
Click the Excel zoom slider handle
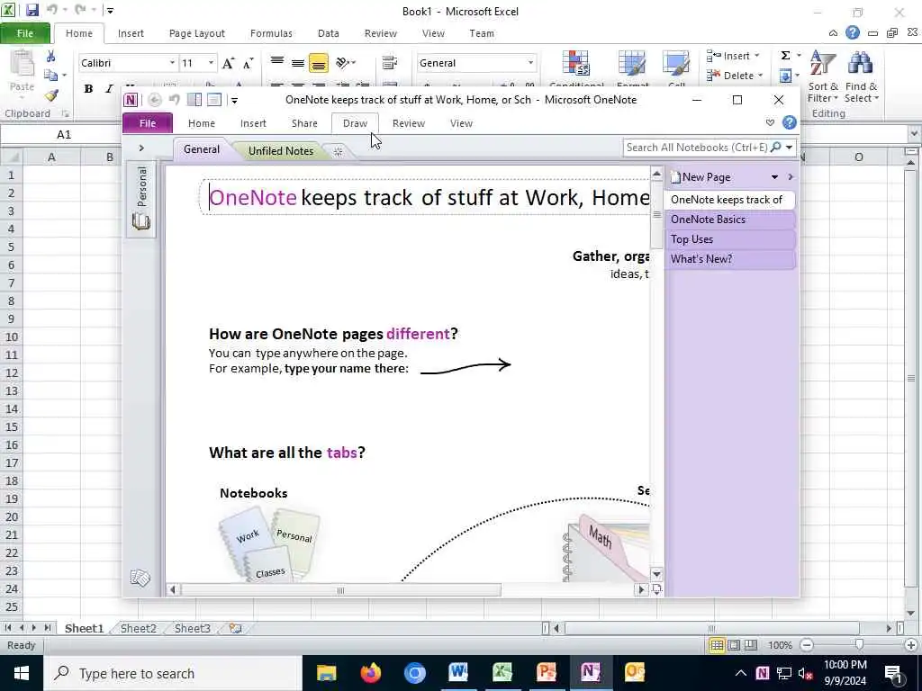point(859,645)
